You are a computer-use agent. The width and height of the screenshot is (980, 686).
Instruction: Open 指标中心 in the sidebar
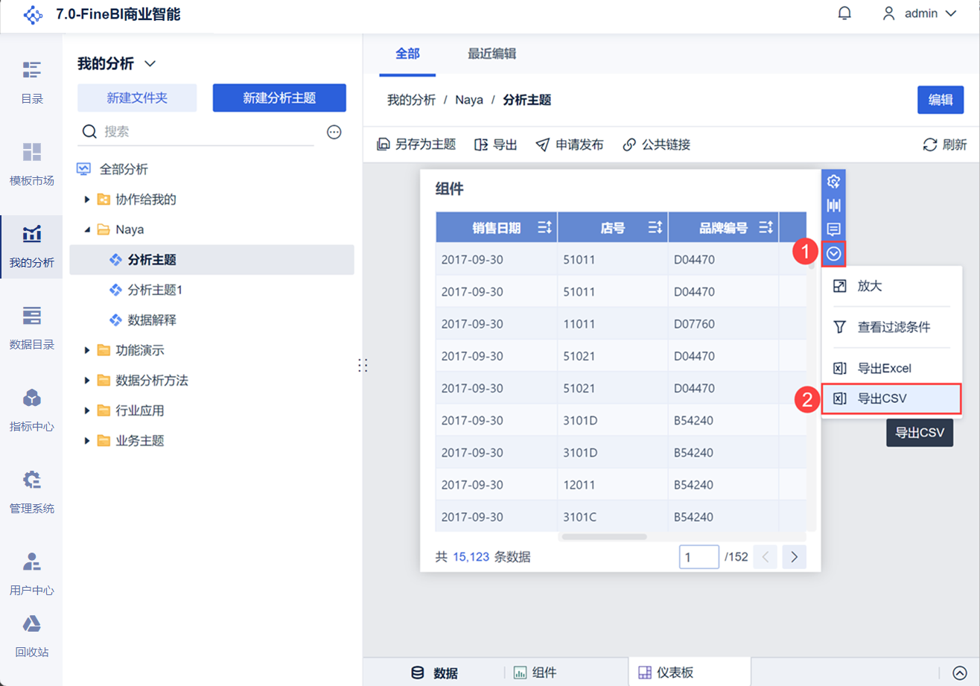pos(31,410)
